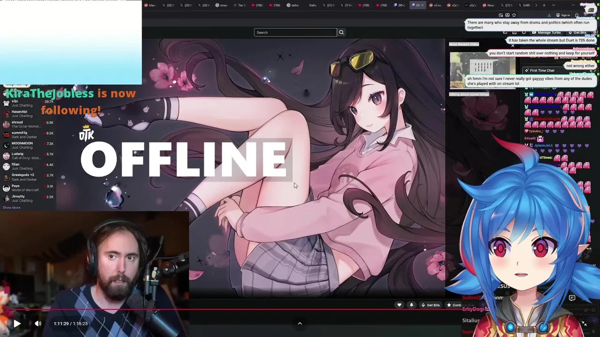Open Greekgodx +2 channel in the sidebar

[x=28, y=177]
